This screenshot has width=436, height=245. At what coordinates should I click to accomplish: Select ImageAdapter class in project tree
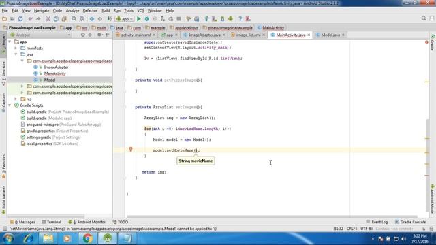click(56, 67)
